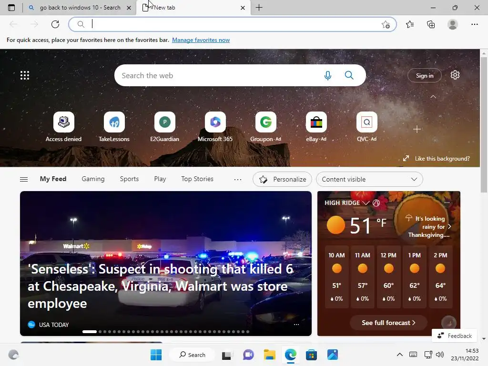Open Microsoft Store from the taskbar
The image size is (488, 366).
point(311,355)
